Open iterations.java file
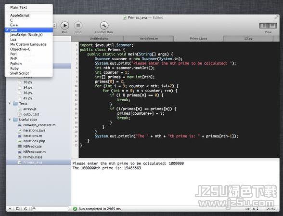Image resolution: width=283 pixels, height=216 pixels. pyautogui.click(x=34, y=131)
